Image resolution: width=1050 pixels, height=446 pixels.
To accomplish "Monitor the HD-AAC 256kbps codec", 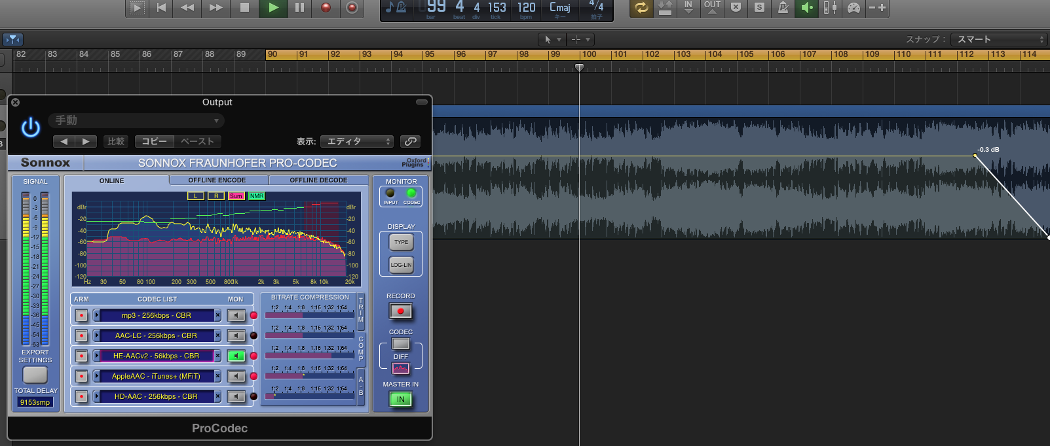I will (x=236, y=396).
